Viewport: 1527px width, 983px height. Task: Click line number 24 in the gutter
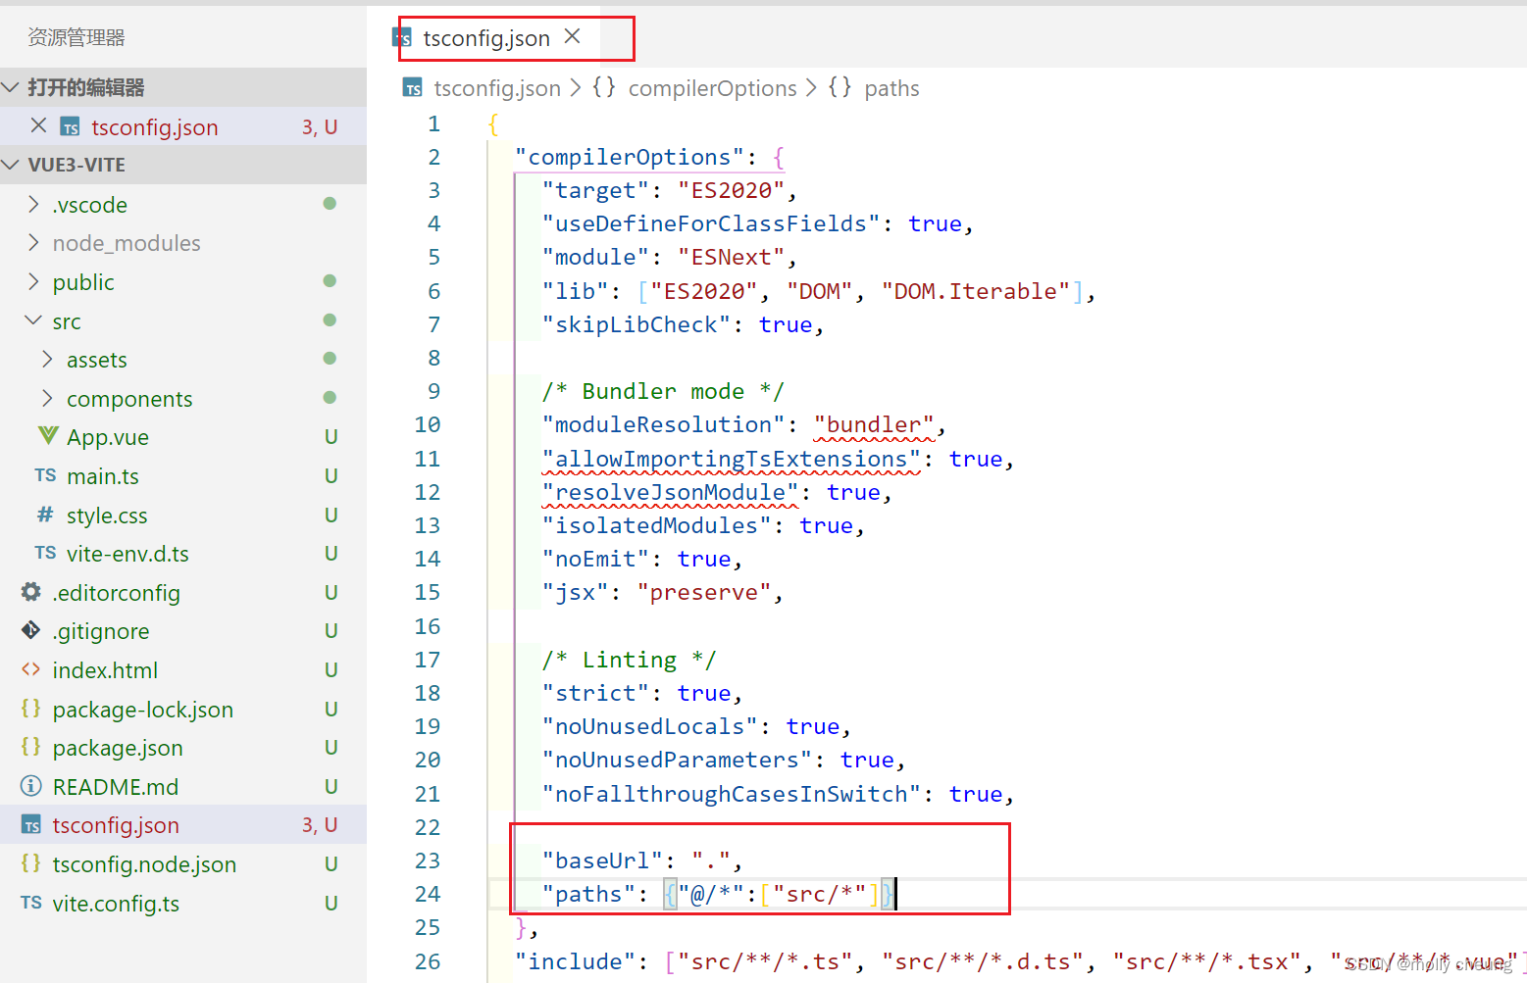(428, 894)
